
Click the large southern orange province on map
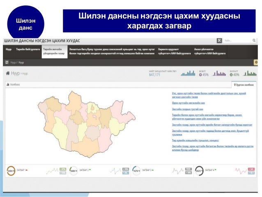87,147
